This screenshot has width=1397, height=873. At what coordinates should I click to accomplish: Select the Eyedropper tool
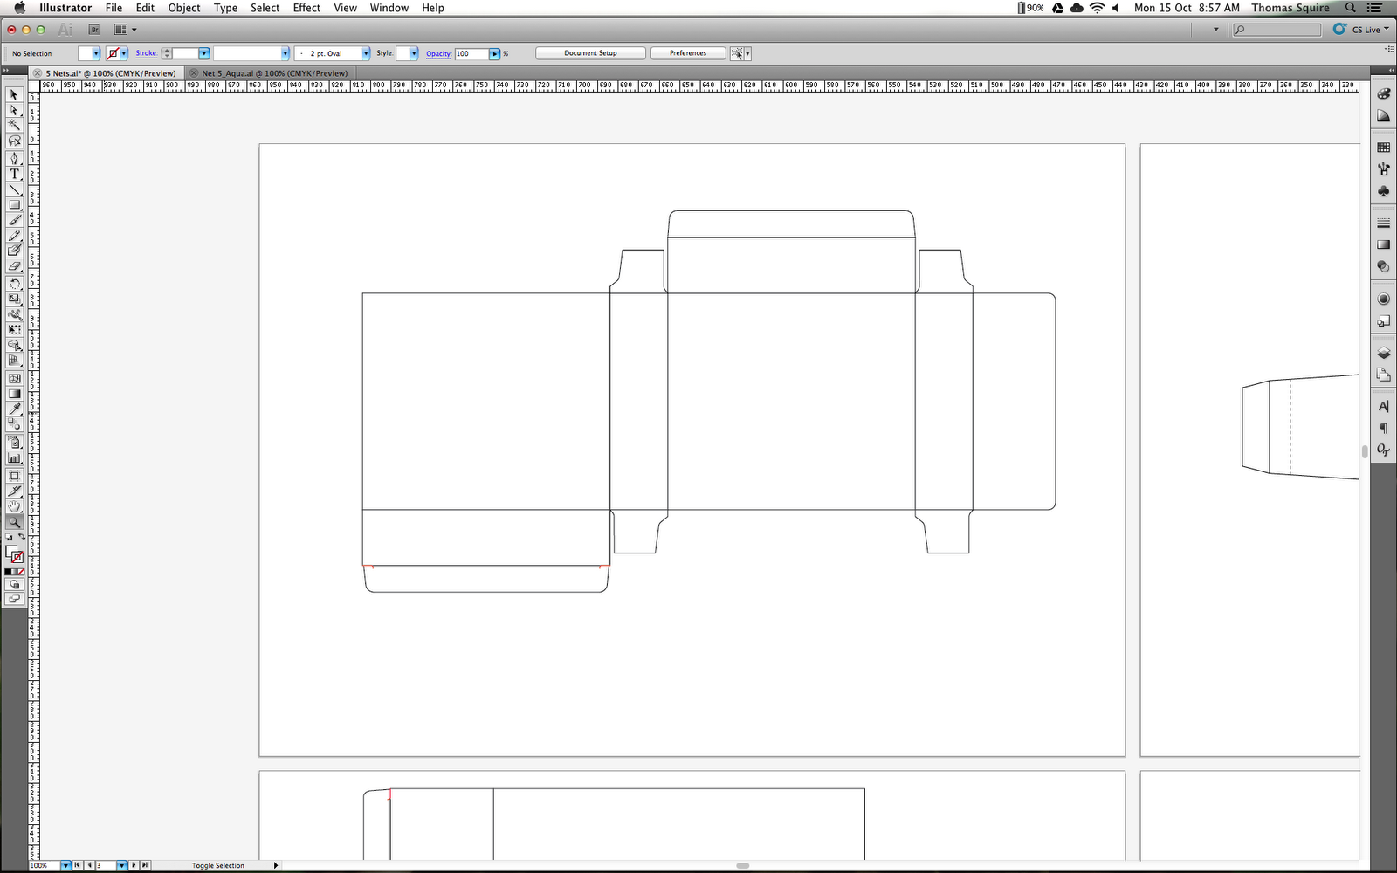click(14, 408)
